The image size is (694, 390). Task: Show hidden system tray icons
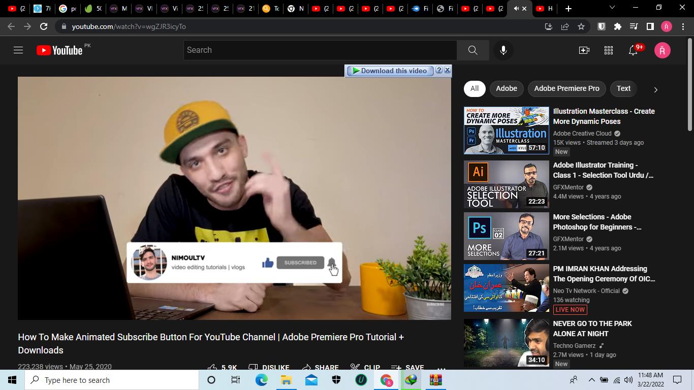[591, 380]
